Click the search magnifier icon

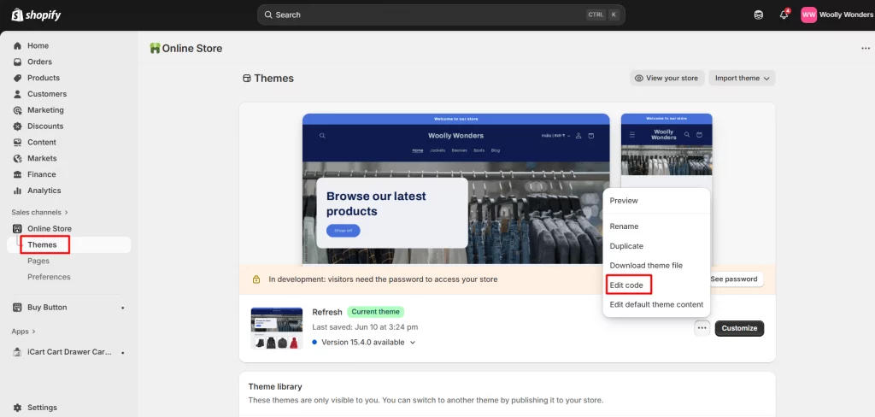coord(268,15)
